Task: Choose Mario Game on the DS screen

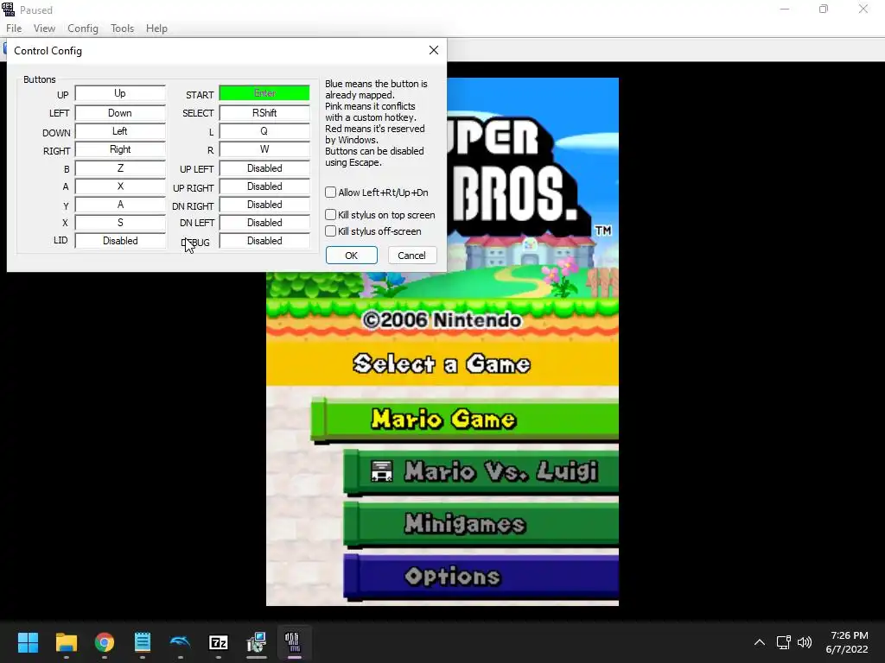Action: [x=464, y=419]
